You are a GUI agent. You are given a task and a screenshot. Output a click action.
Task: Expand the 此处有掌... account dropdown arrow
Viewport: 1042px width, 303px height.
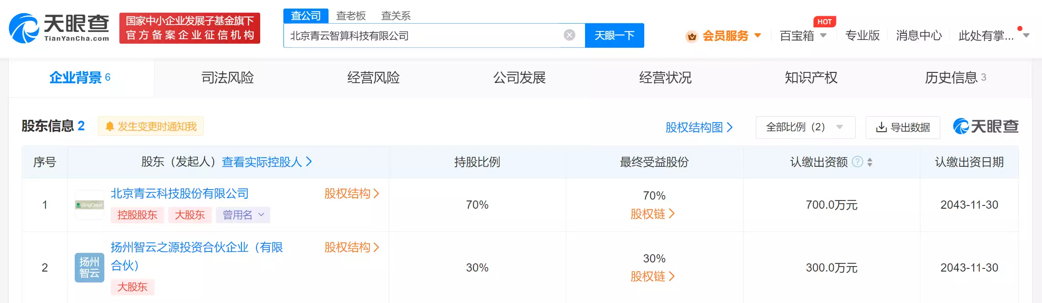[x=1027, y=36]
